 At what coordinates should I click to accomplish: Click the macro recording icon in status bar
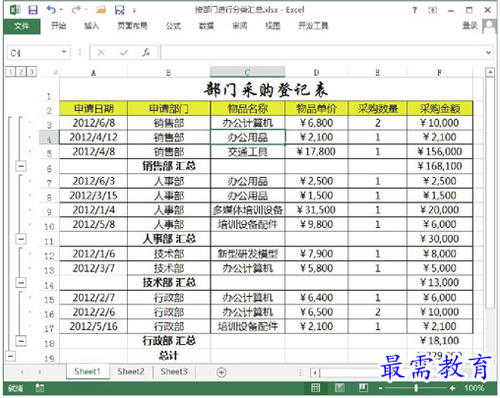pos(39,388)
